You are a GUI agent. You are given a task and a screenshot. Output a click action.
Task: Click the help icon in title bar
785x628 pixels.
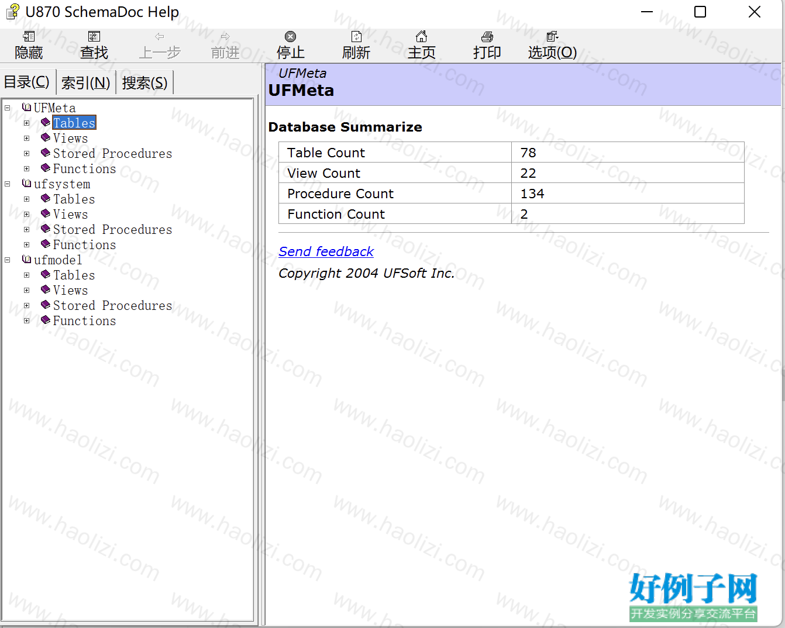point(12,12)
